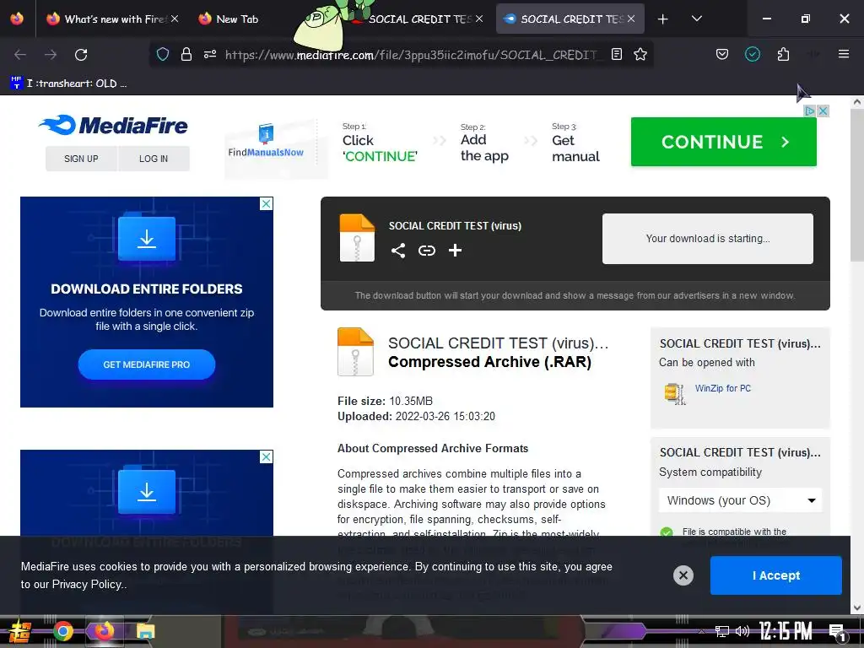Click the volume speaker tray icon
Image resolution: width=864 pixels, height=648 pixels.
(x=742, y=631)
